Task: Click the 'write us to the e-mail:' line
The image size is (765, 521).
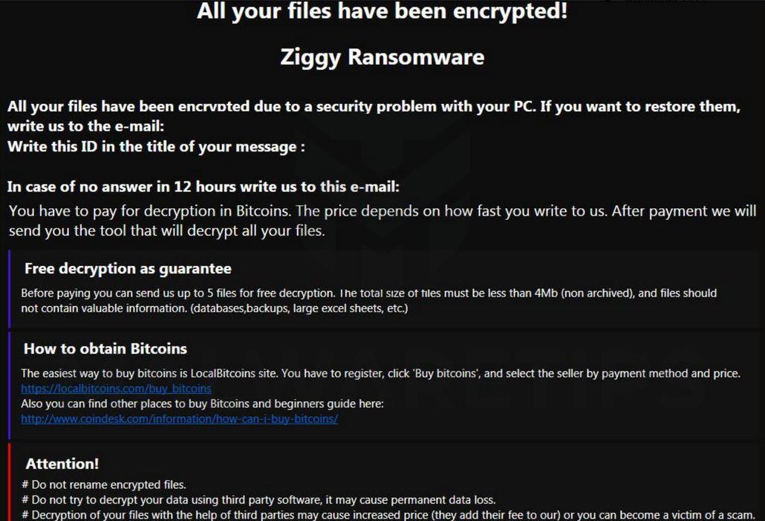Action: click(x=85, y=126)
